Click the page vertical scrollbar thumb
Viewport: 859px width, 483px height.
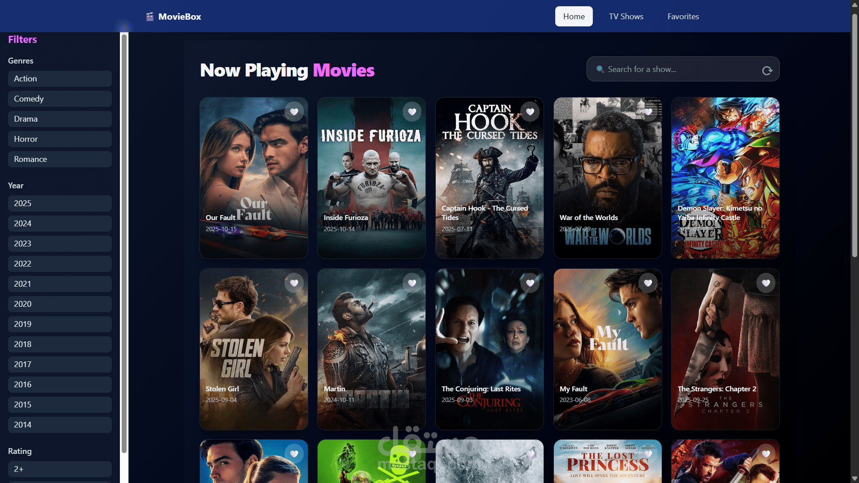pyautogui.click(x=855, y=135)
